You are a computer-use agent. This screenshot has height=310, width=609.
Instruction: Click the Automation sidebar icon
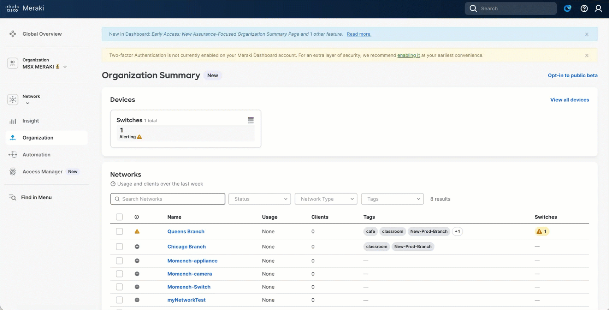pyautogui.click(x=13, y=155)
